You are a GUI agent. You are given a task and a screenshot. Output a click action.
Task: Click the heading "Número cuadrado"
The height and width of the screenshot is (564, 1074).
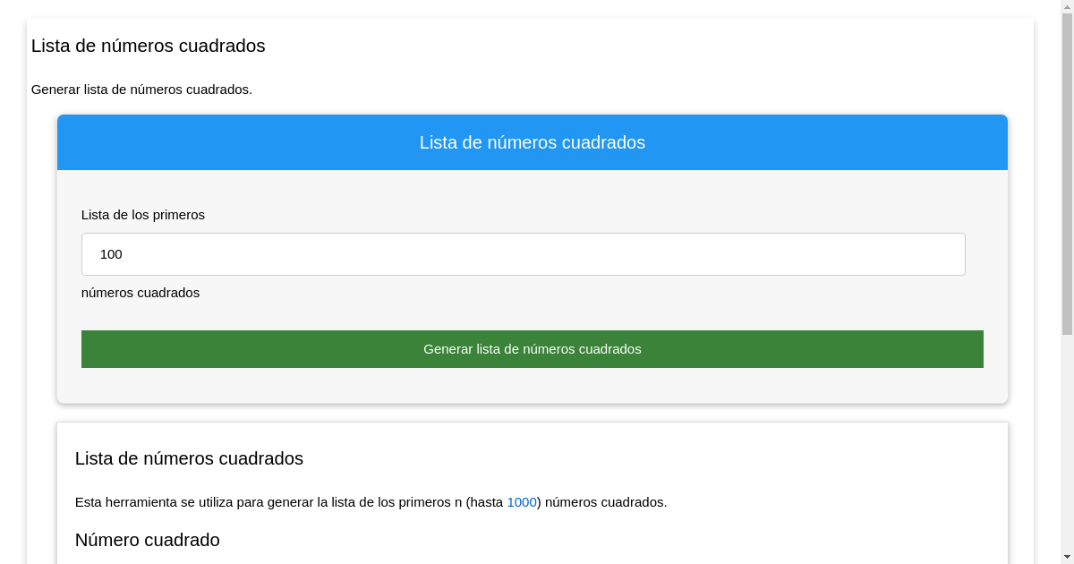pyautogui.click(x=147, y=540)
